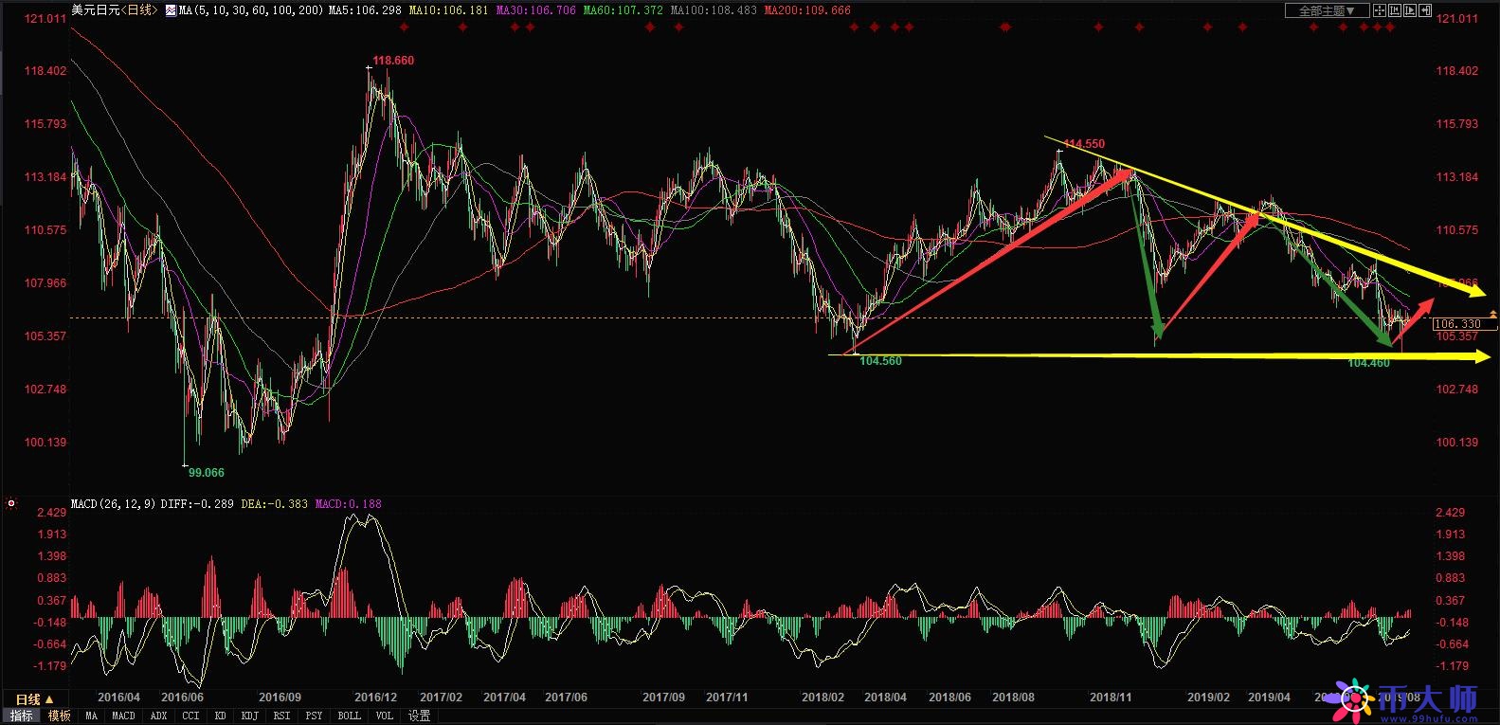The width and height of the screenshot is (1500, 725).
Task: Select the KDJ indicator
Action: tap(250, 716)
